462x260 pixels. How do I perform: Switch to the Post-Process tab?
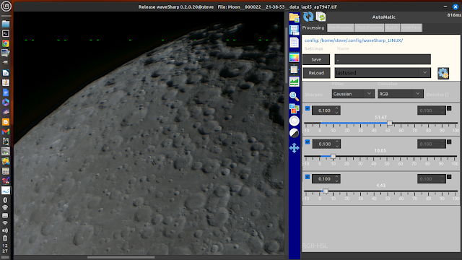point(369,27)
